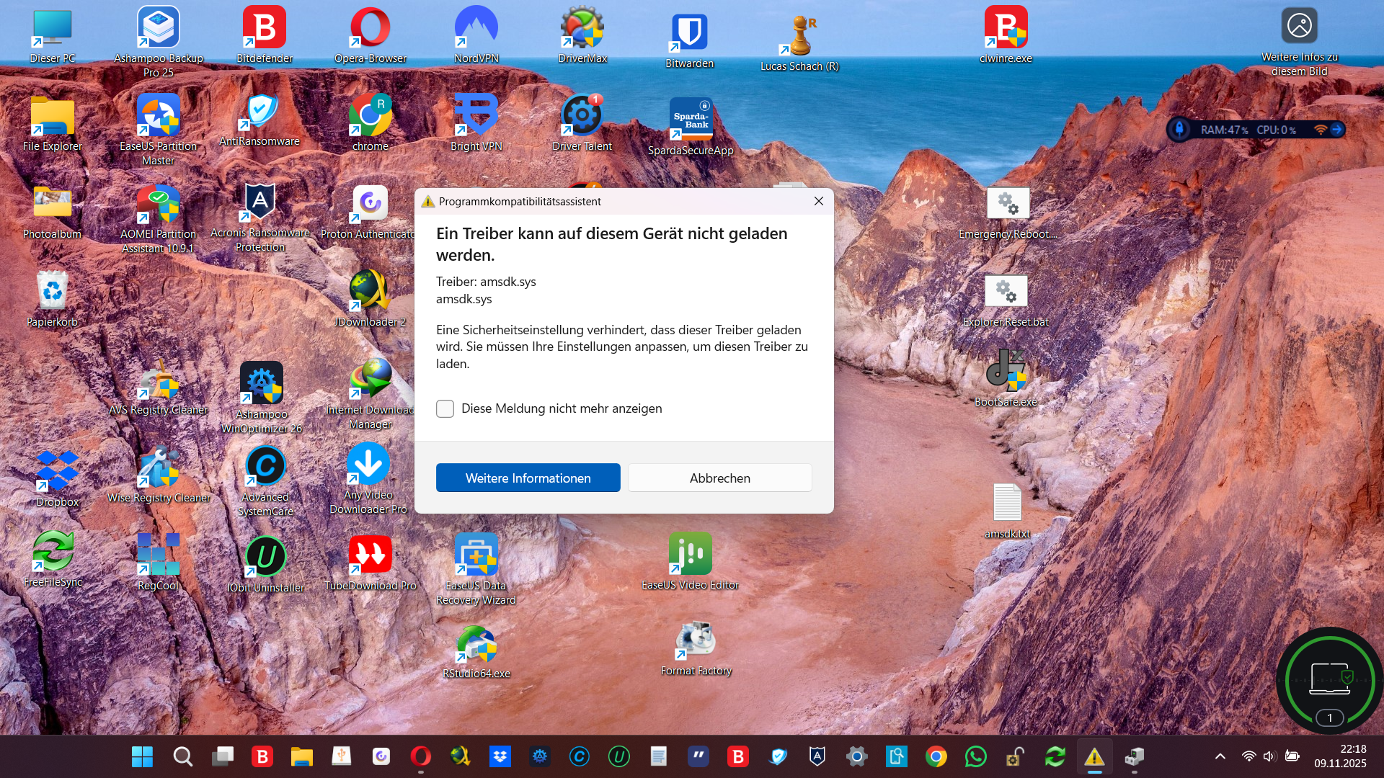Open the amsdk.txt text file
Viewport: 1384px width, 778px height.
(1006, 503)
